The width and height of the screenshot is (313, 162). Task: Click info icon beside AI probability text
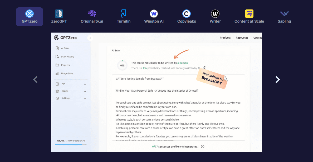click(x=205, y=68)
